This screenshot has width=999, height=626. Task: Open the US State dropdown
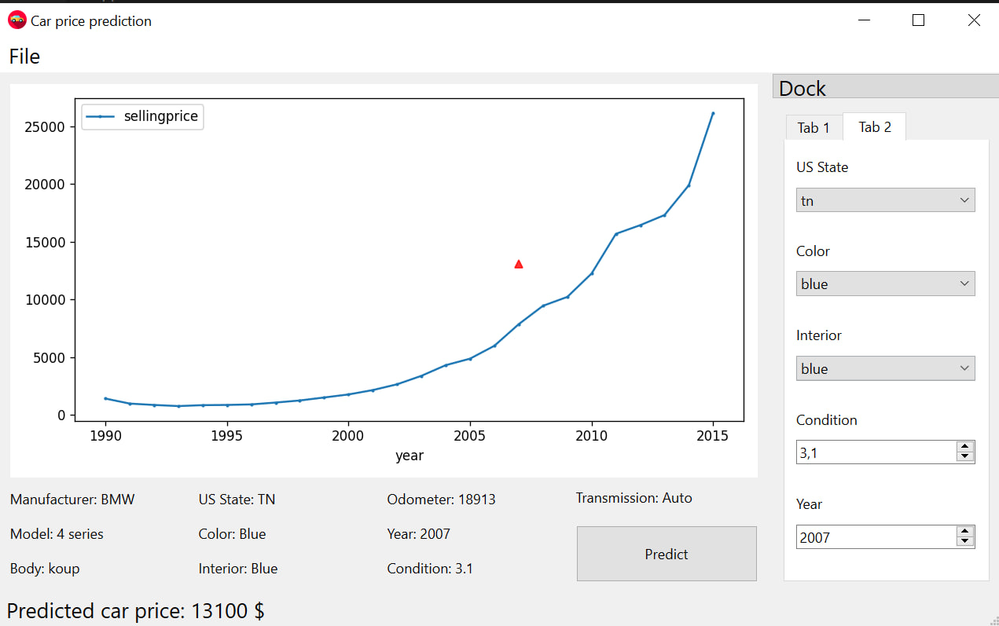coord(885,200)
